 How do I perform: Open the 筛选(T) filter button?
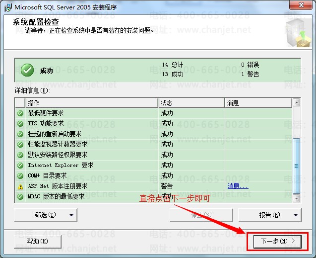tap(46, 215)
